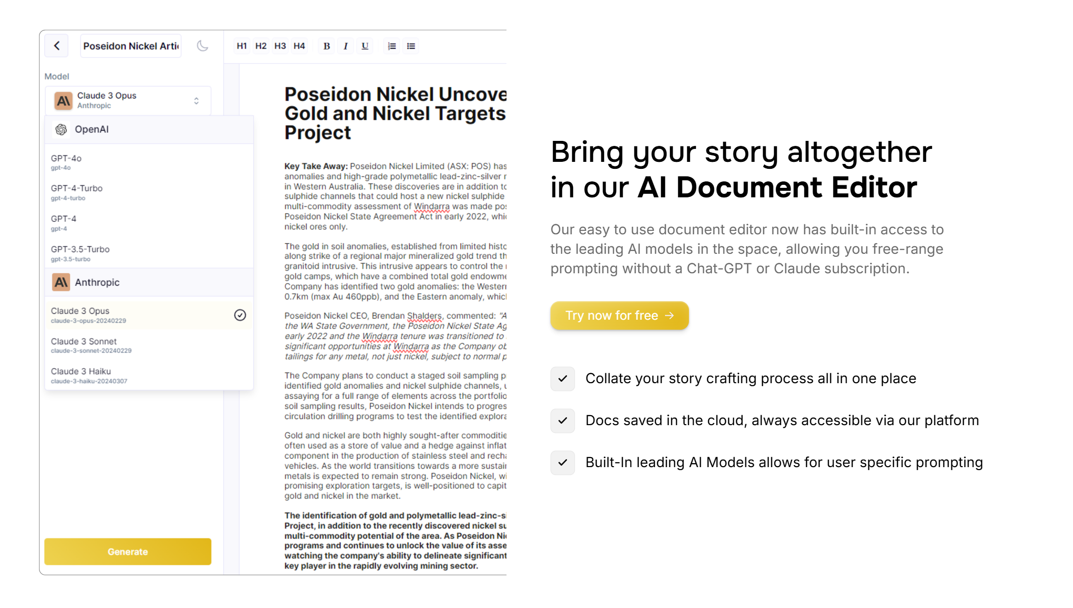Click the Anthropic group header
This screenshot has height=608, width=1073.
(149, 282)
